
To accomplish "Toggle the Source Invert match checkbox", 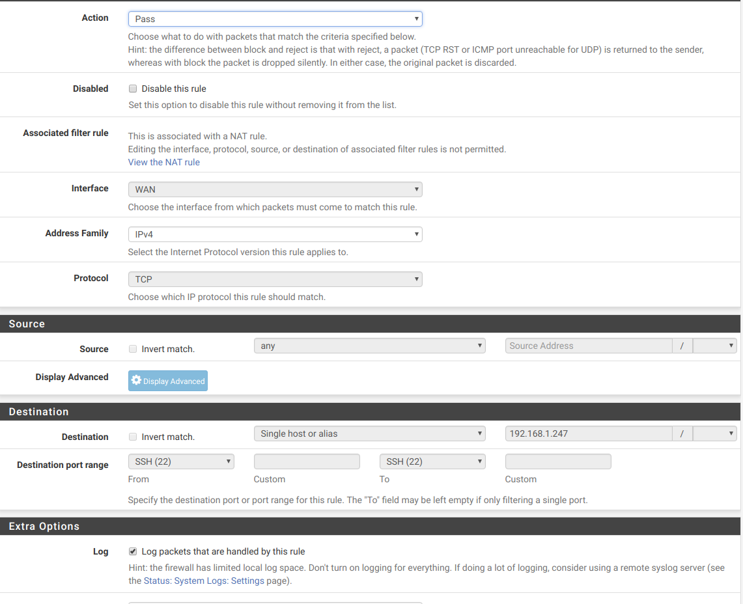I will click(x=133, y=349).
